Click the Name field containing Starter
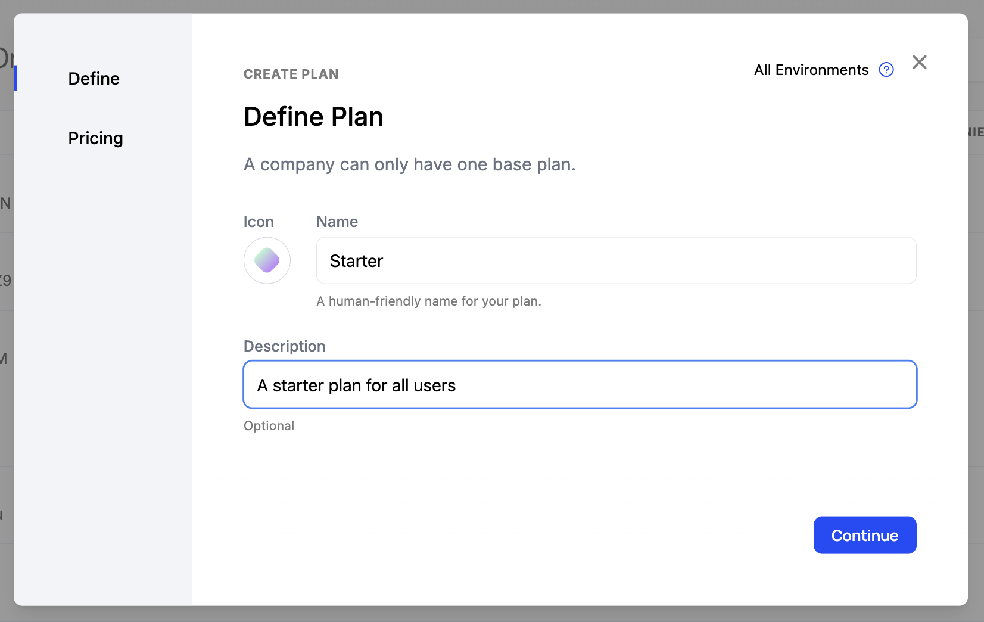Screen dimensions: 984x622 (x=615, y=260)
